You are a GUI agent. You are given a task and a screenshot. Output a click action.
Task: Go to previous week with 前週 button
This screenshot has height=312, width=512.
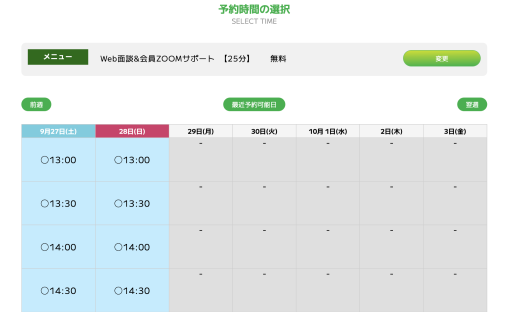click(35, 104)
